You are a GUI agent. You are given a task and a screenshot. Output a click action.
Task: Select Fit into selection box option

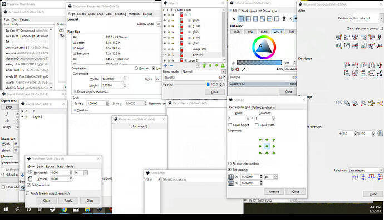point(230,163)
